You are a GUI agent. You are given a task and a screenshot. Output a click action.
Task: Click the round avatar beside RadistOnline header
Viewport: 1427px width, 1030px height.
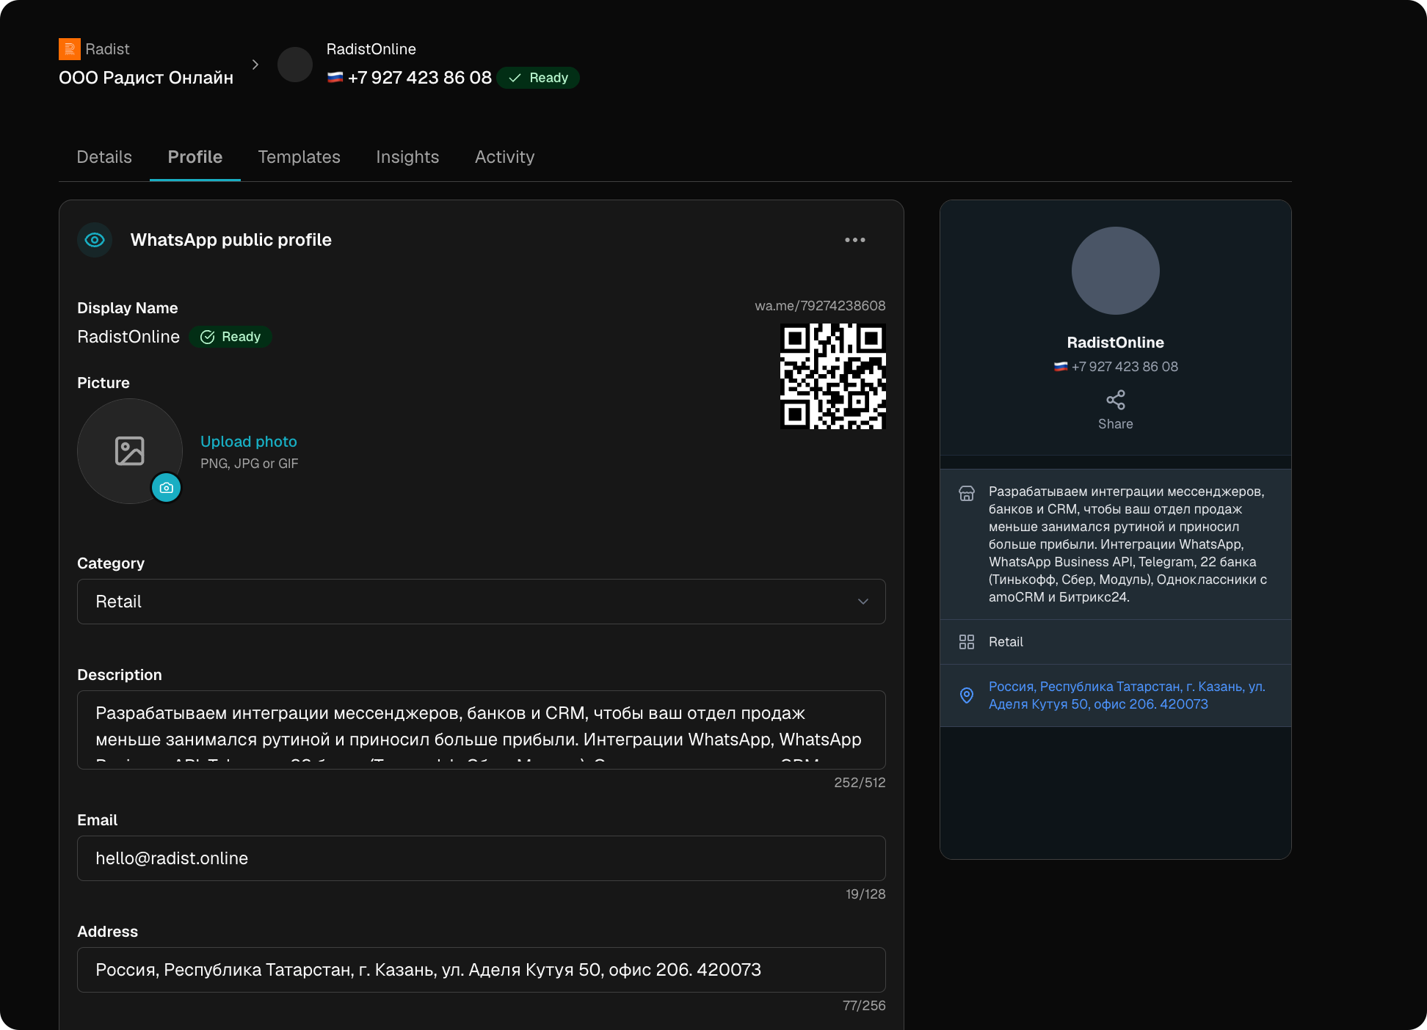coord(295,65)
